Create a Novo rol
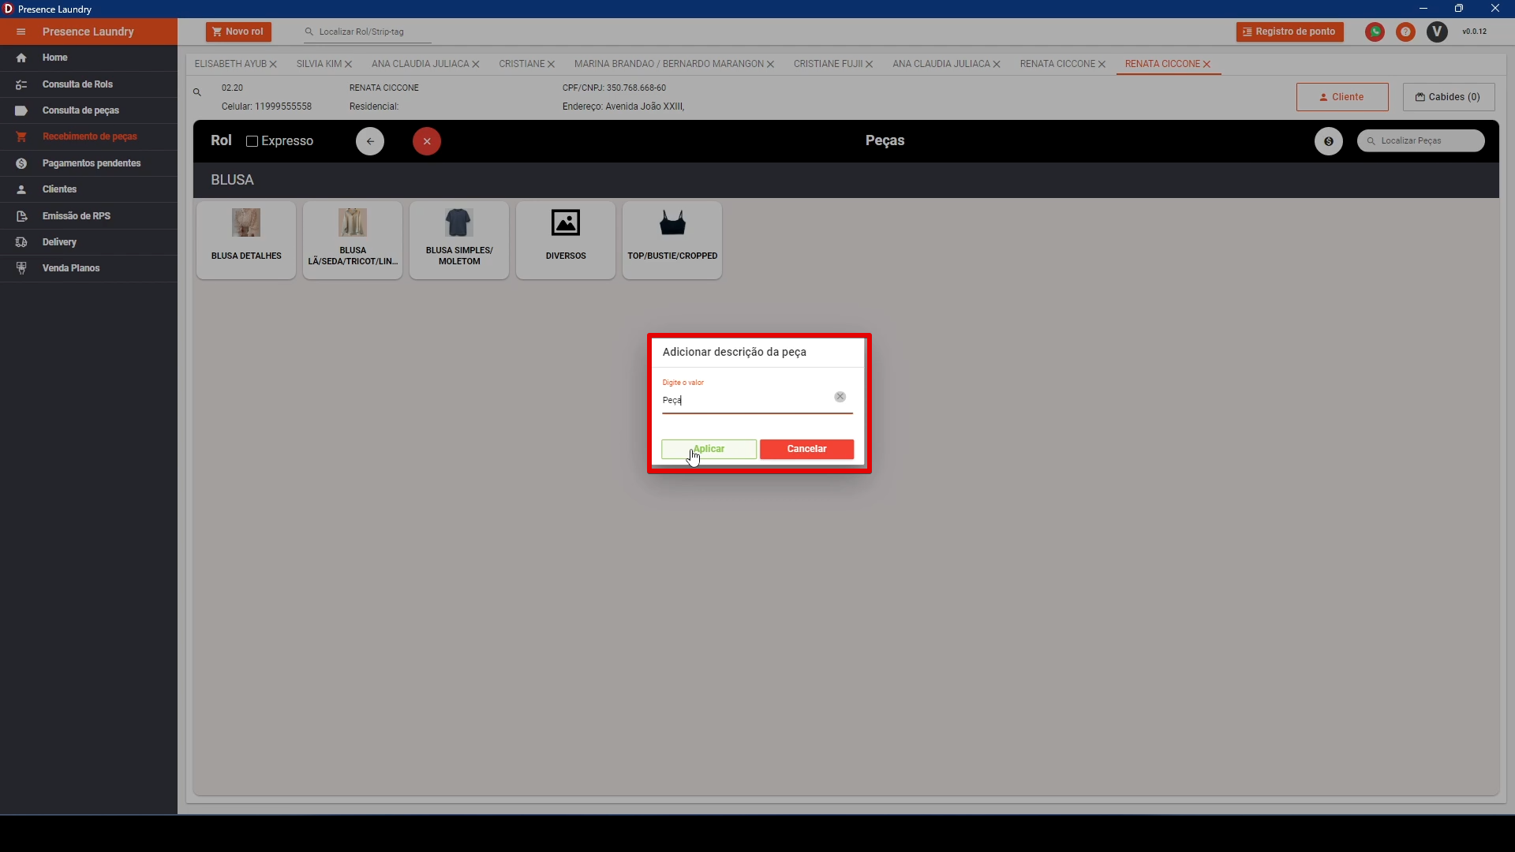The image size is (1515, 852). click(238, 32)
